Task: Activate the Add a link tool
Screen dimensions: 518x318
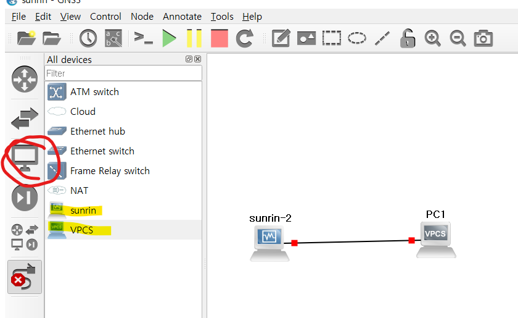Action: click(25, 277)
